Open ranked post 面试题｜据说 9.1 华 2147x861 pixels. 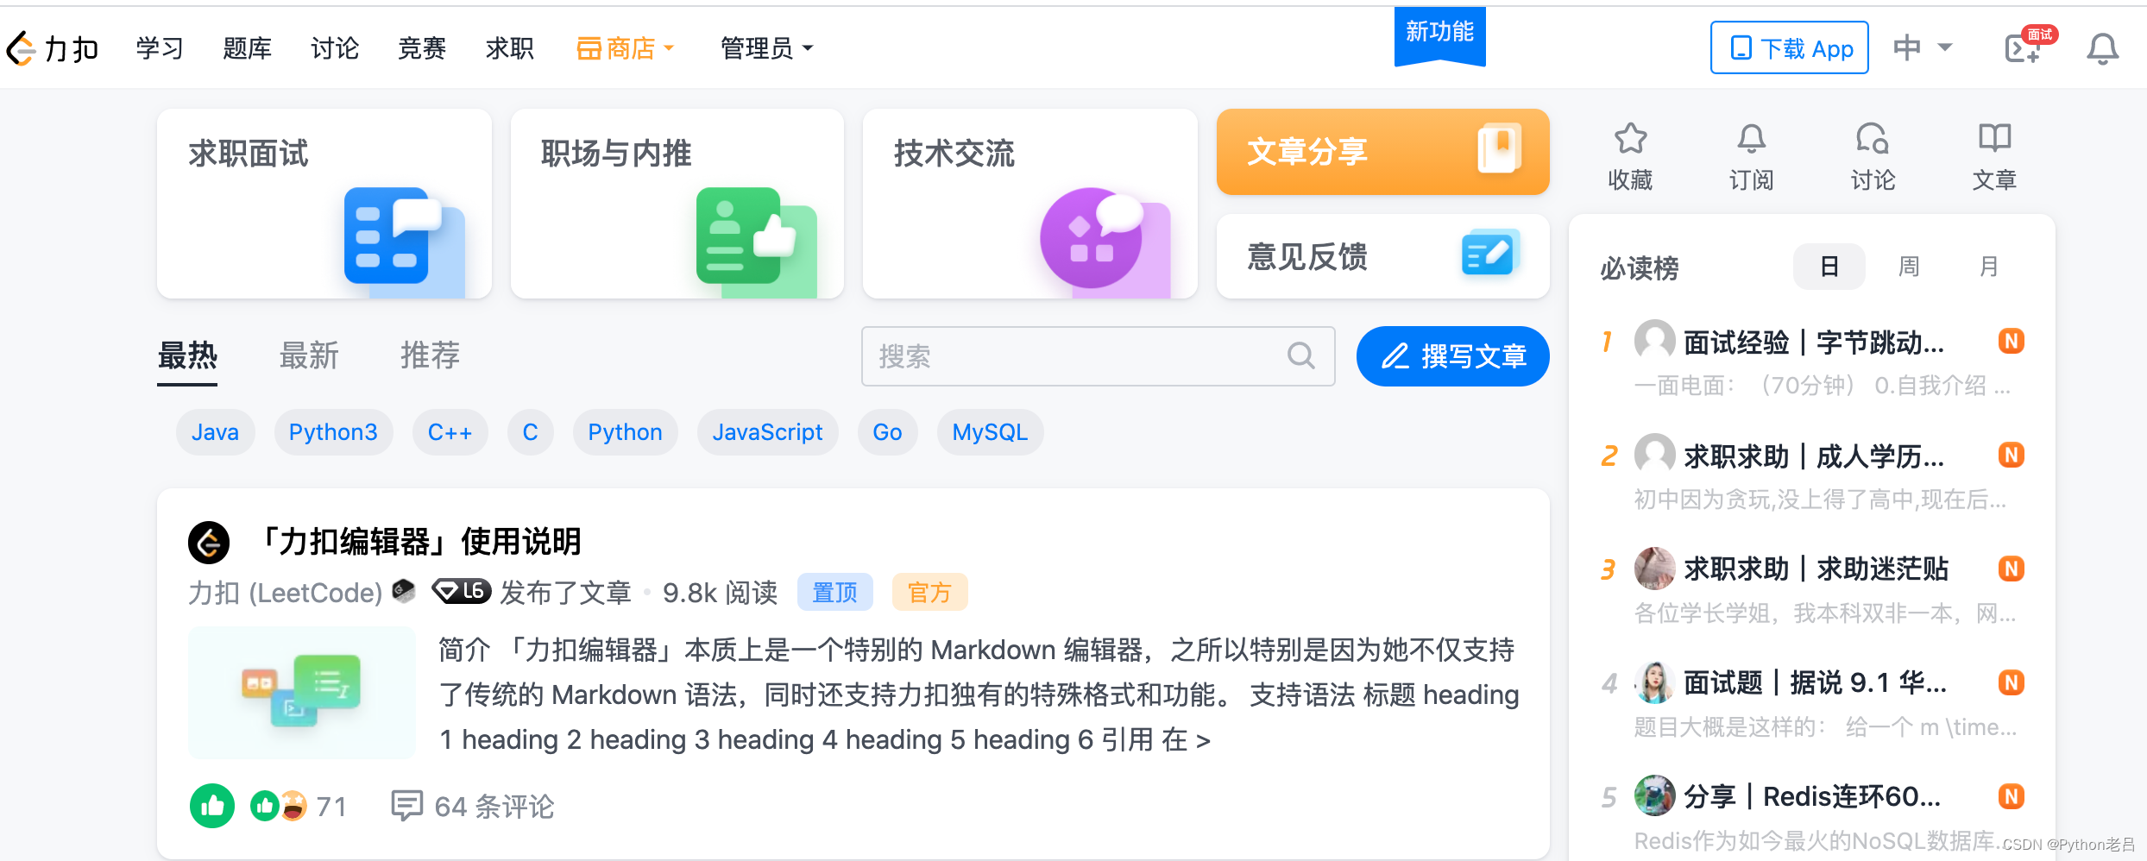1815,683
